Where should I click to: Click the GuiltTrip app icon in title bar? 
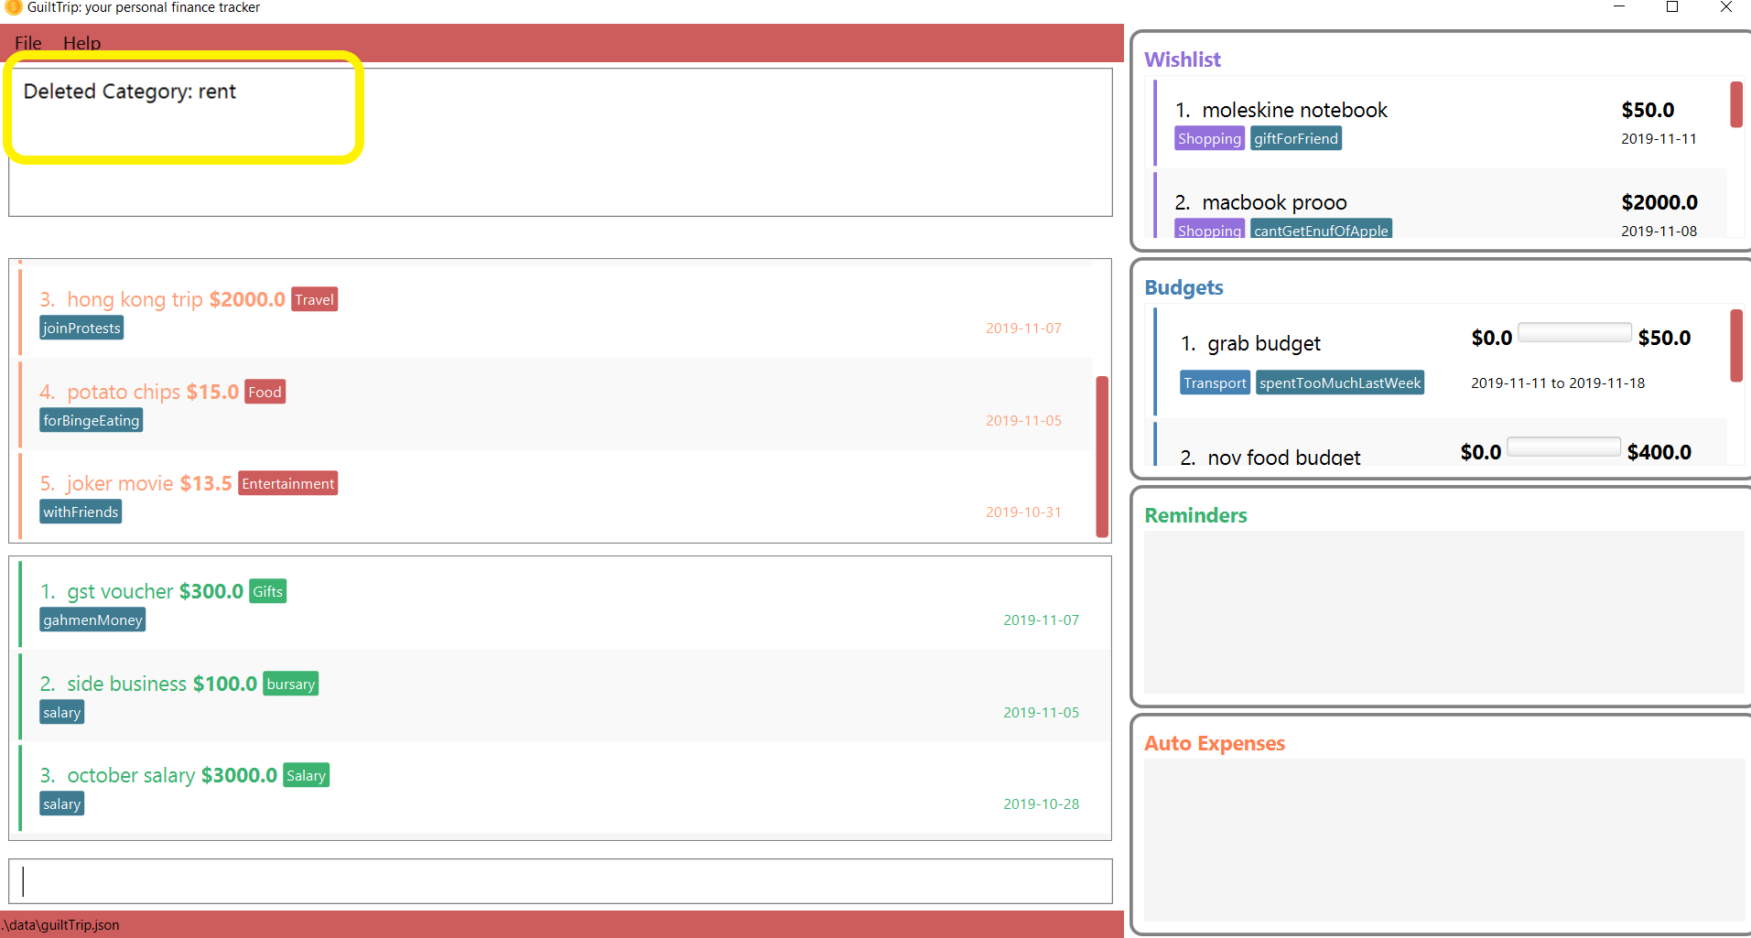tap(13, 7)
